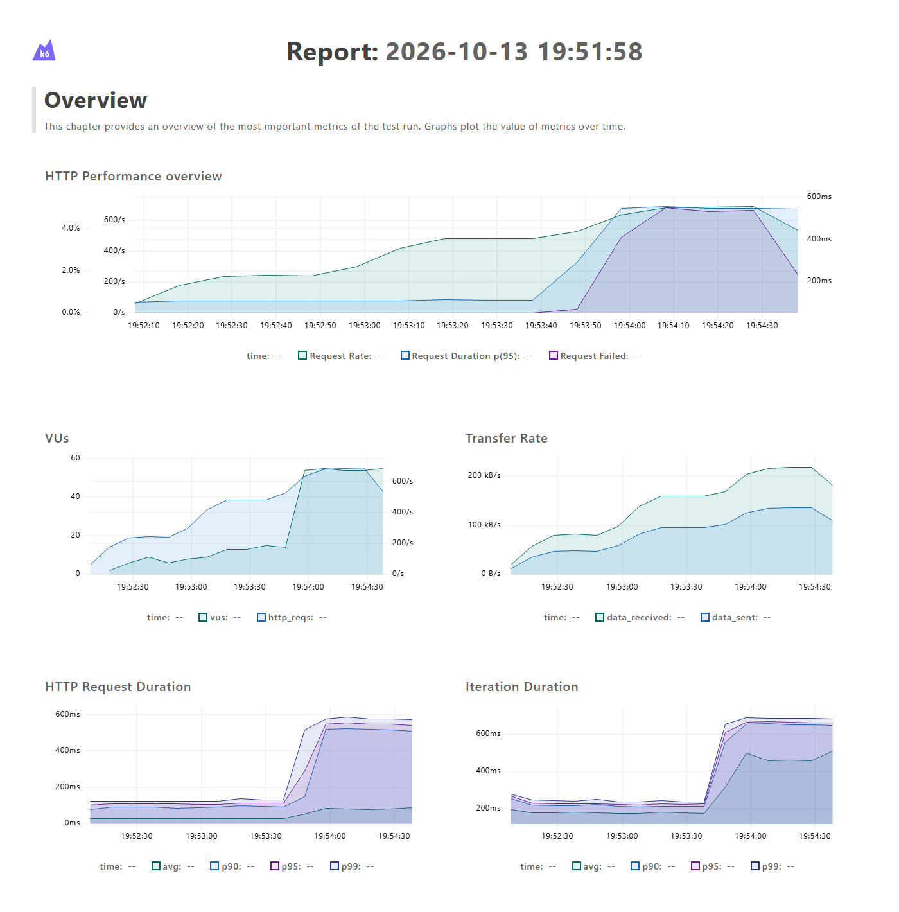
Task: Click HTTP Performance overview chart title
Action: (134, 176)
